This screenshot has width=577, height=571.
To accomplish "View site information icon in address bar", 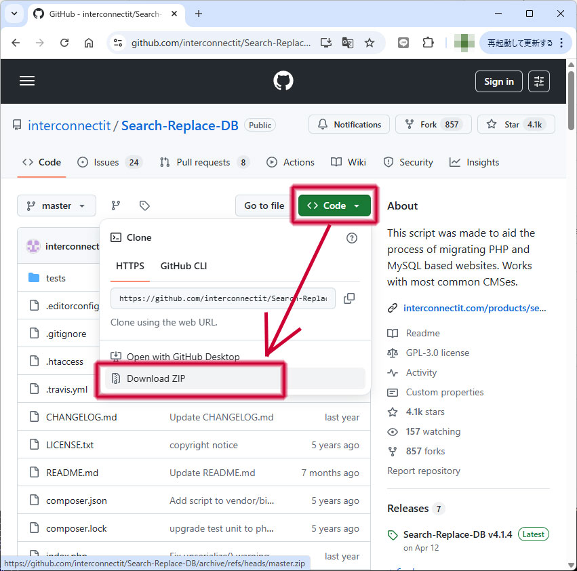I will (x=118, y=43).
